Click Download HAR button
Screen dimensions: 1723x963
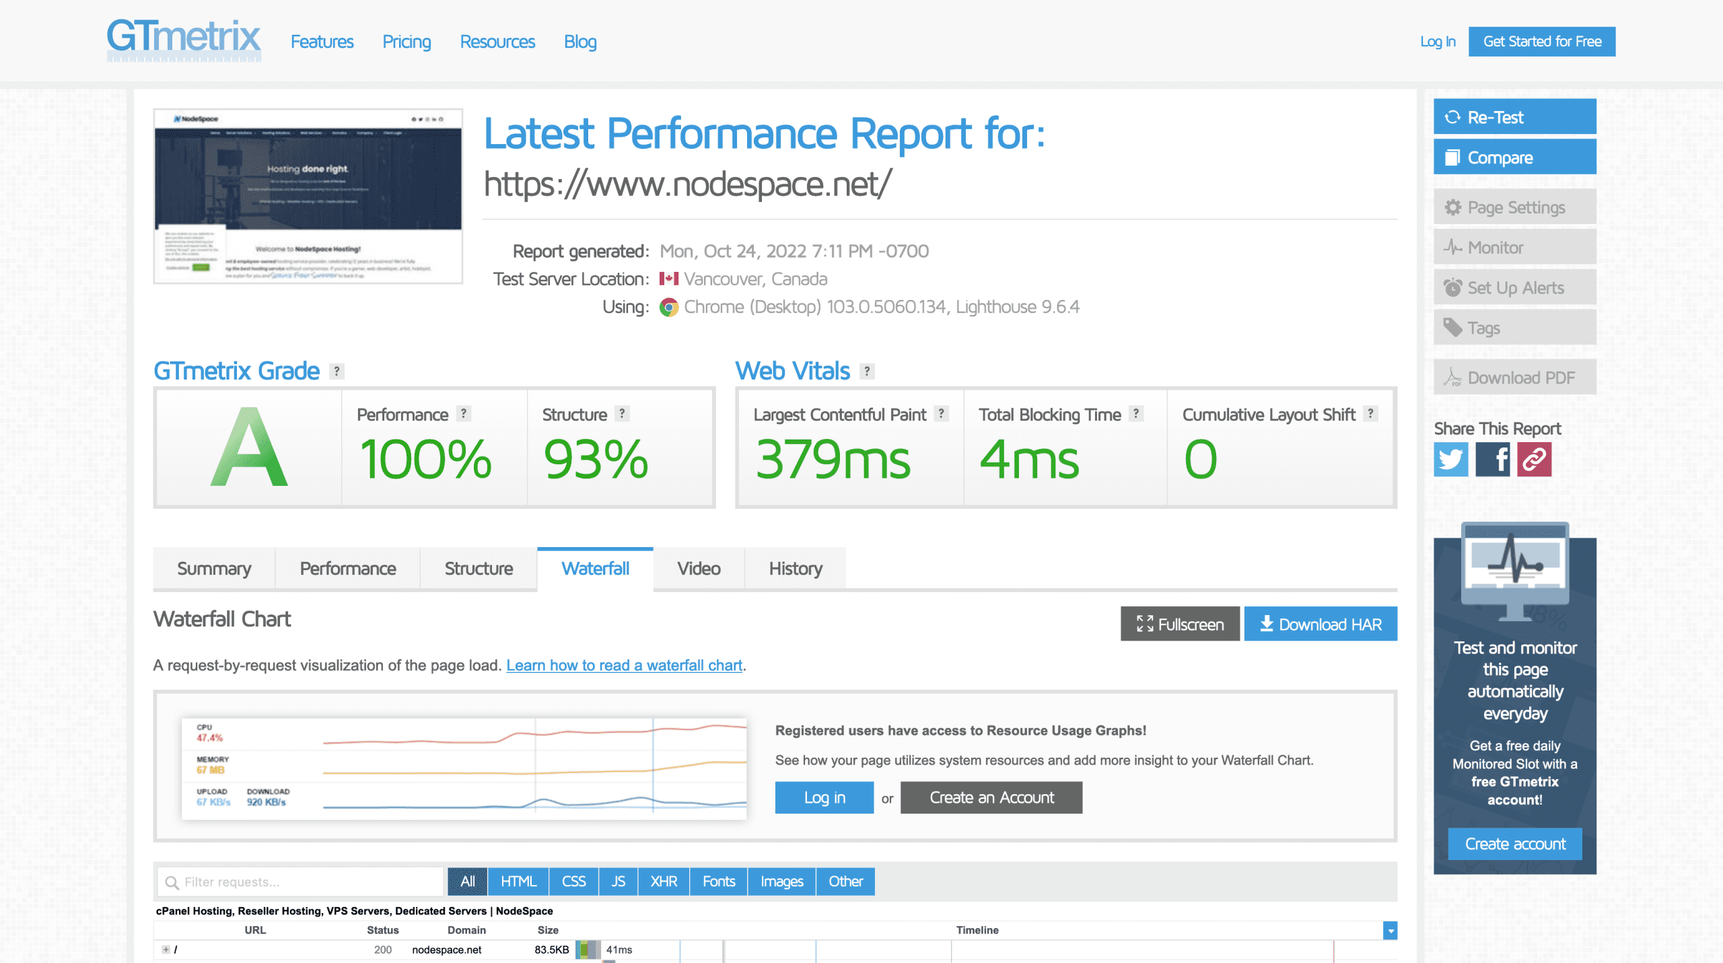(x=1321, y=625)
